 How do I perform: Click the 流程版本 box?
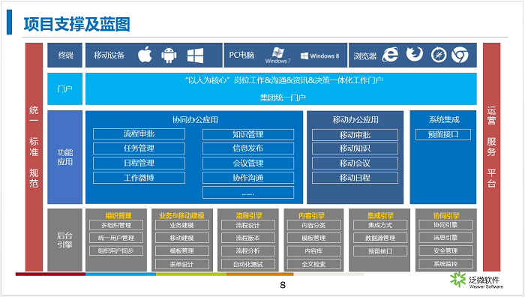248,238
